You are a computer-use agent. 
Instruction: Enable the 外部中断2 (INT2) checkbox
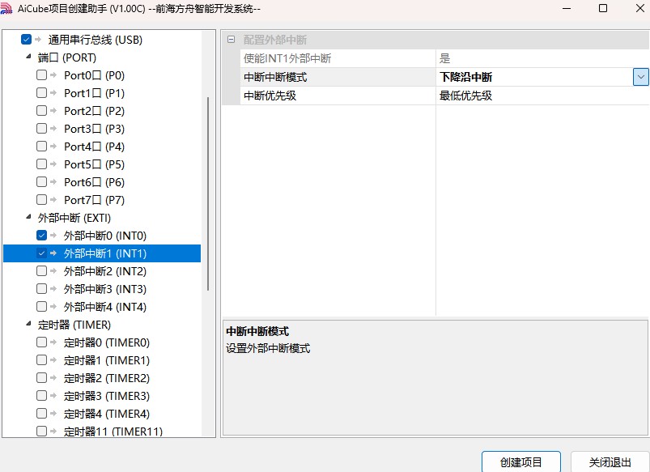click(41, 271)
